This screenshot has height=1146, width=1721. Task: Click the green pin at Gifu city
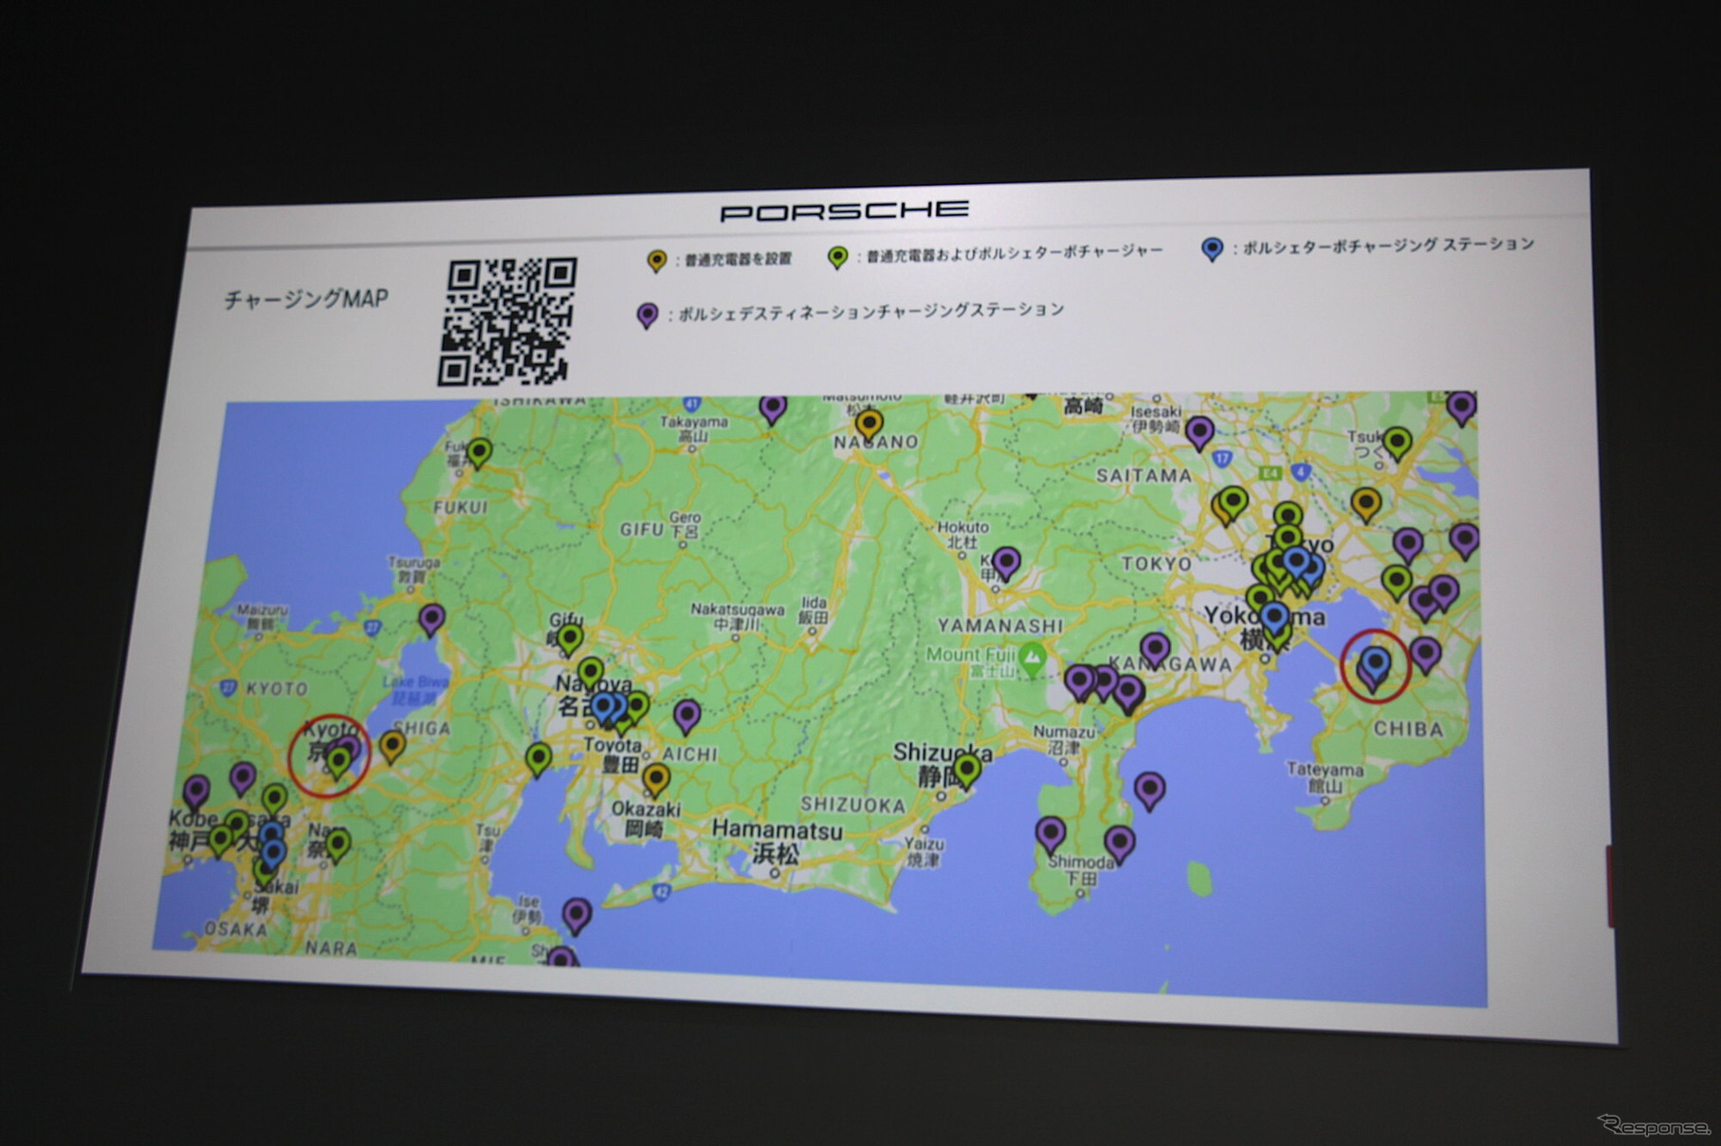tap(569, 638)
